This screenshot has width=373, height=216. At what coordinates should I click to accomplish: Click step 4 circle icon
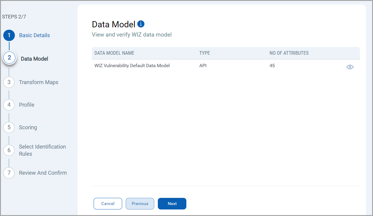click(9, 105)
